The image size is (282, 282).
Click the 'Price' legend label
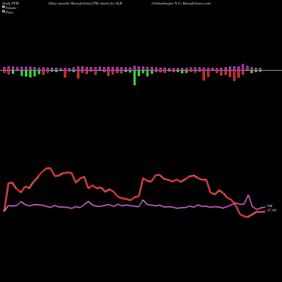pos(9,12)
